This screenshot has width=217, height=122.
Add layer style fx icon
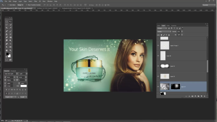pyautogui.click(x=189, y=96)
